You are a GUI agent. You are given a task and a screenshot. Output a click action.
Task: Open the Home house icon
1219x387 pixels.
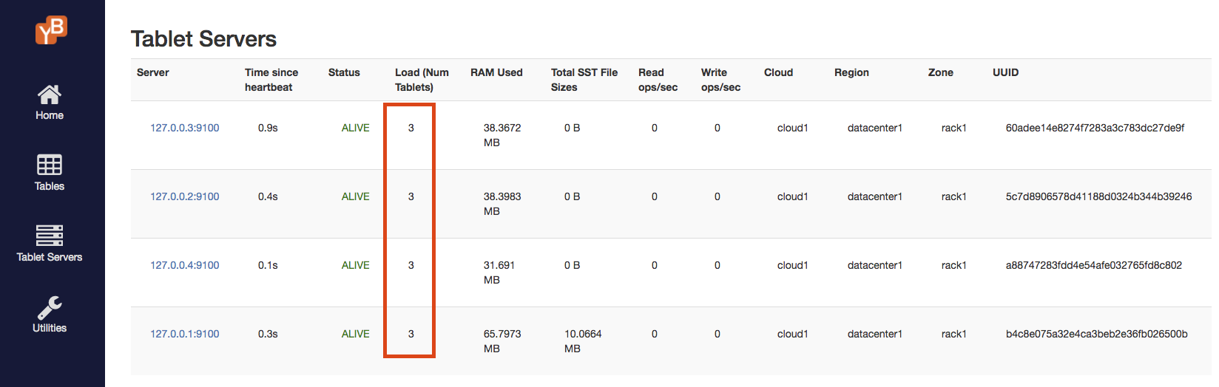50,95
